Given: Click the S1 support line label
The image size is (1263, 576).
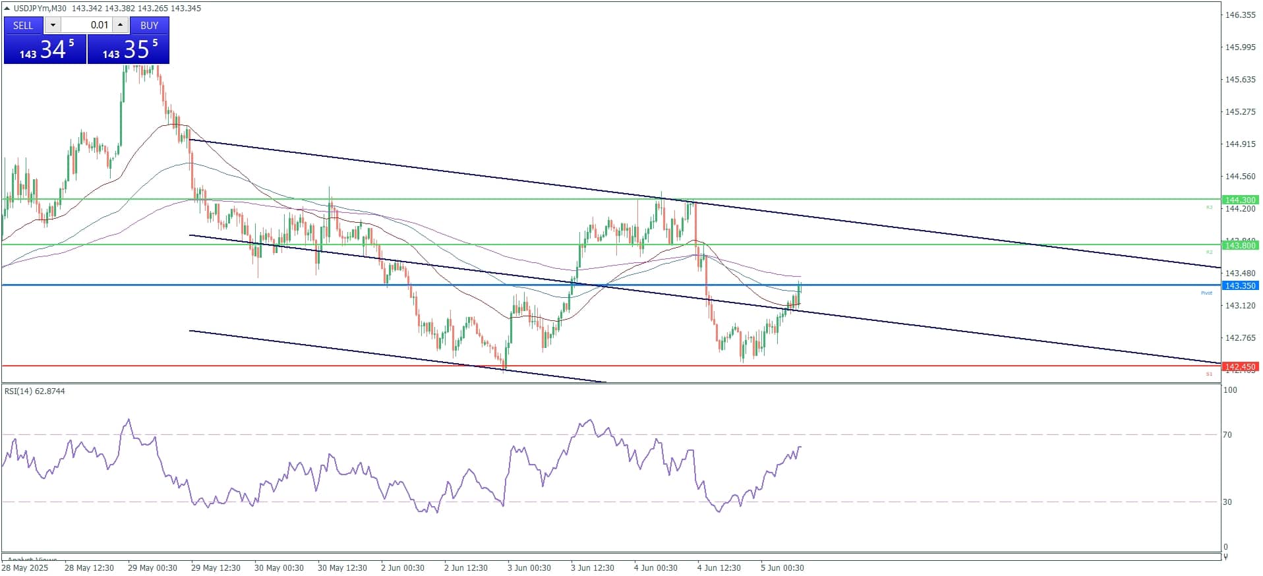Looking at the screenshot, I should click(x=1209, y=374).
